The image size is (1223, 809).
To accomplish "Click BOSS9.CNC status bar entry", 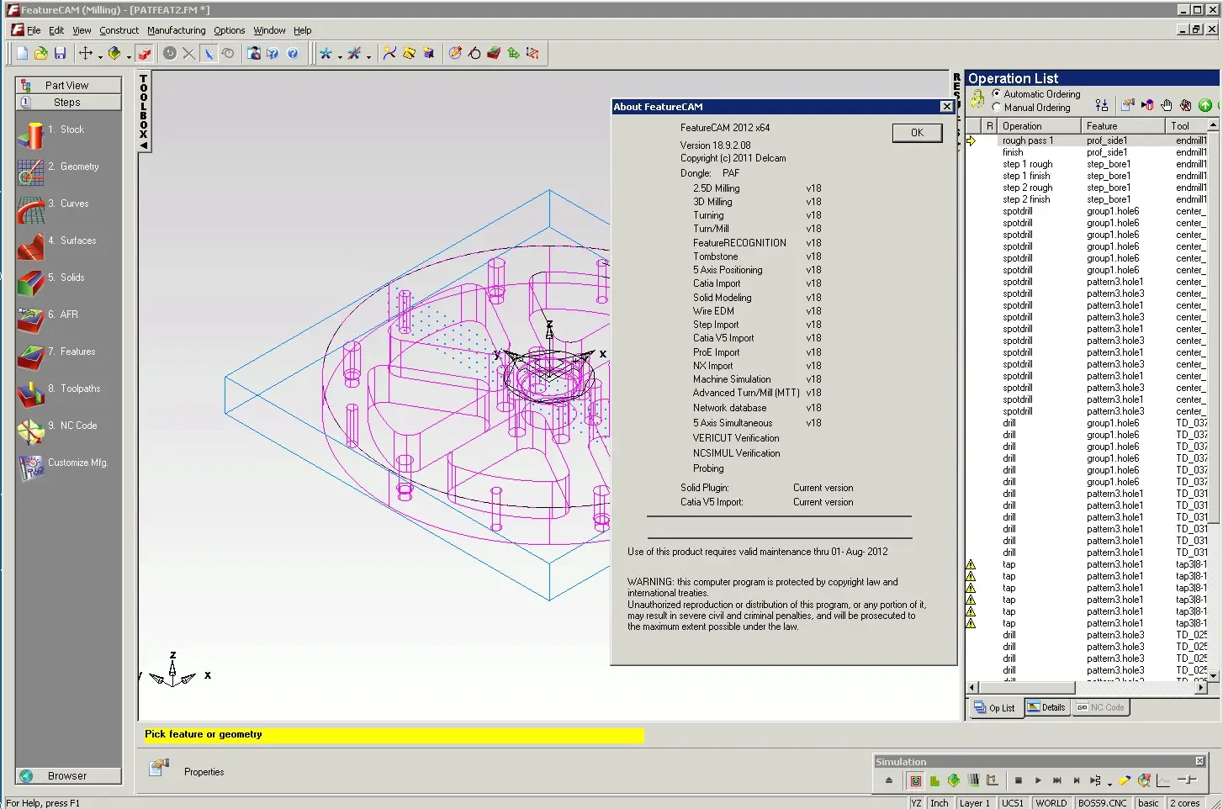I will coord(1102,802).
